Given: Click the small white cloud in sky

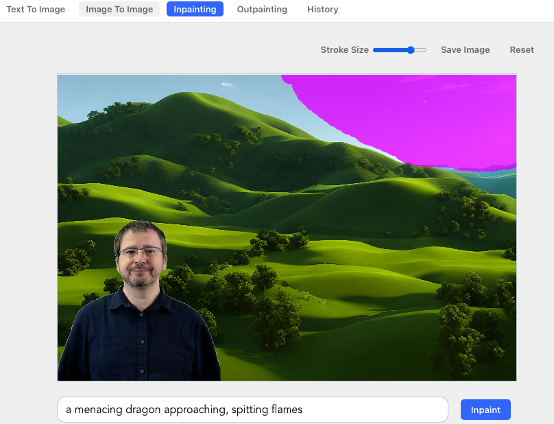Looking at the screenshot, I should [x=229, y=84].
